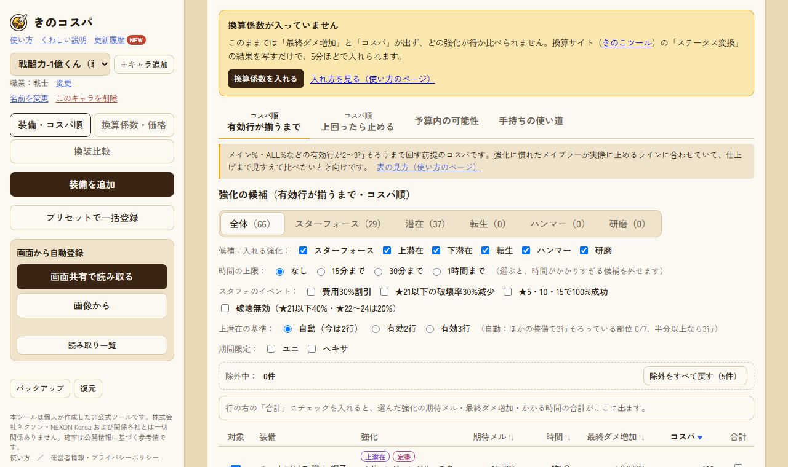Open the 手持ちの使い道 tab

pos(531,121)
